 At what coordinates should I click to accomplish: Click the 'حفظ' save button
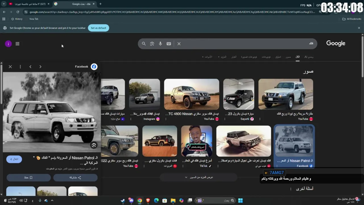28,177
